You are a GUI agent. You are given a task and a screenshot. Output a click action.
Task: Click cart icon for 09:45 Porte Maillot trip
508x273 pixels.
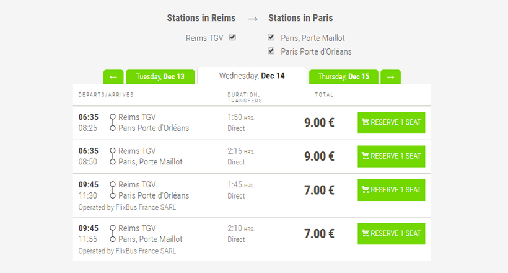[366, 233]
